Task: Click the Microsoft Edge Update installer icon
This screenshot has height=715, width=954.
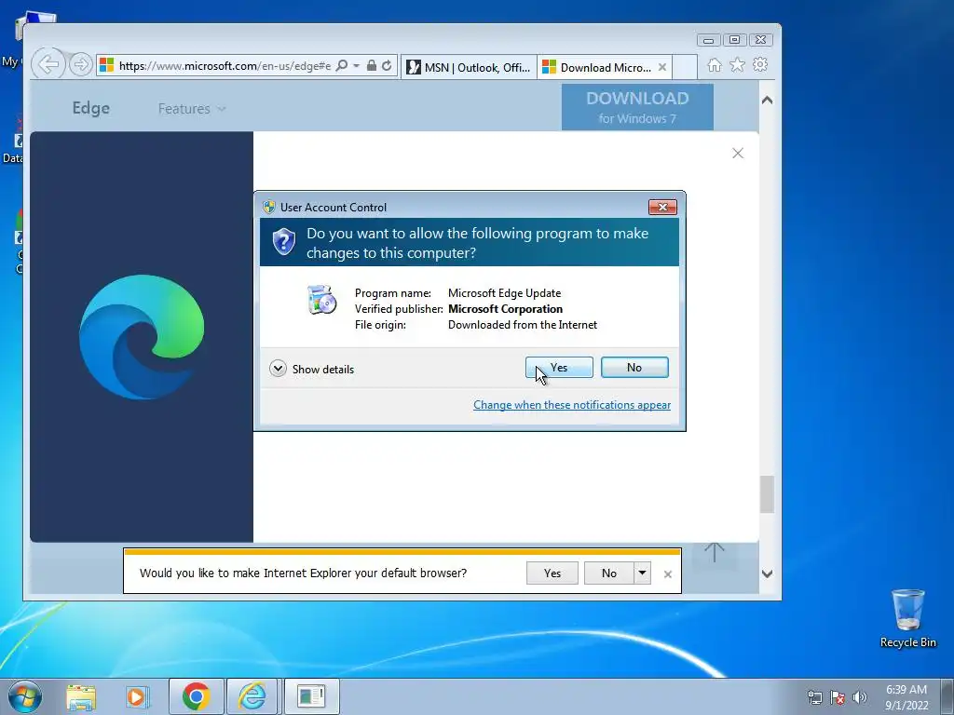Action: tap(321, 299)
